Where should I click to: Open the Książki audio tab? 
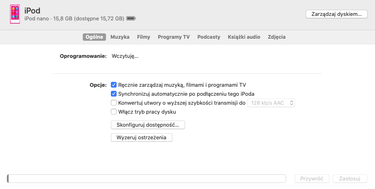[x=244, y=37]
